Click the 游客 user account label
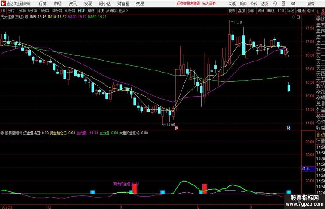The height and width of the screenshot is (209, 325). pos(311,3)
